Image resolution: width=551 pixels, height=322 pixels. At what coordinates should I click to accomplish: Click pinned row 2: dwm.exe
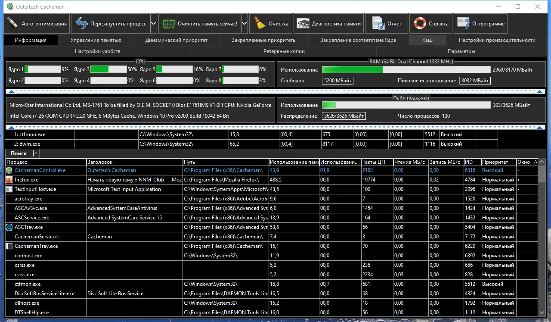click(x=251, y=144)
